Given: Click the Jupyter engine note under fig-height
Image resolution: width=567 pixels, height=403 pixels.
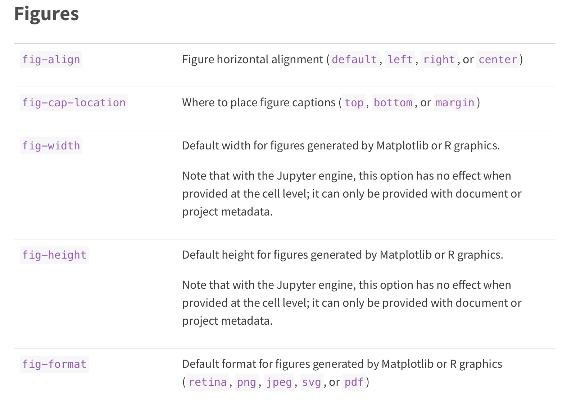Looking at the screenshot, I should click(x=352, y=303).
